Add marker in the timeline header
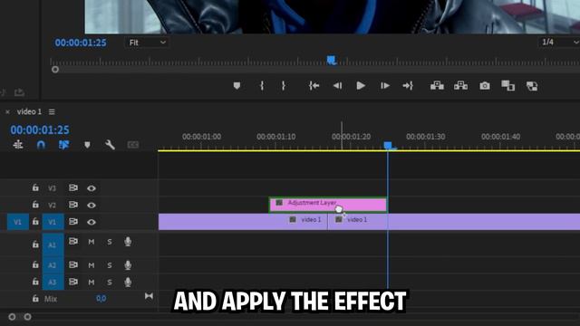580x326 pixels. (x=87, y=145)
